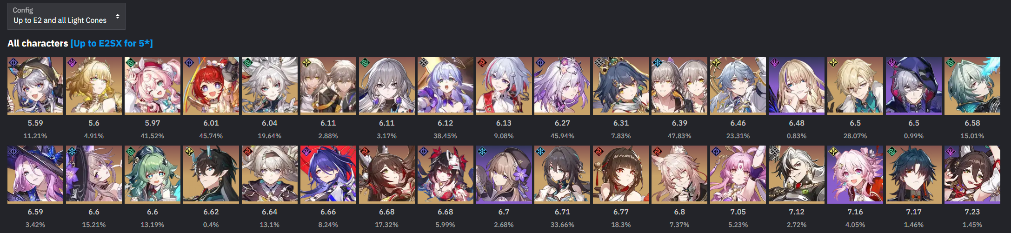Viewport: 1011px width, 233px height.
Task: Select last character portrait scored 7.23
Action: (972, 174)
